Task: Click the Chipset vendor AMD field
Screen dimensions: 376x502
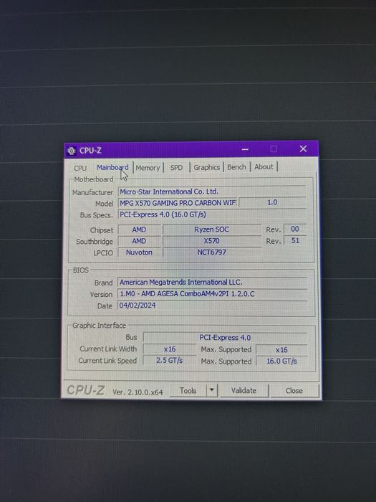Action: tap(139, 229)
